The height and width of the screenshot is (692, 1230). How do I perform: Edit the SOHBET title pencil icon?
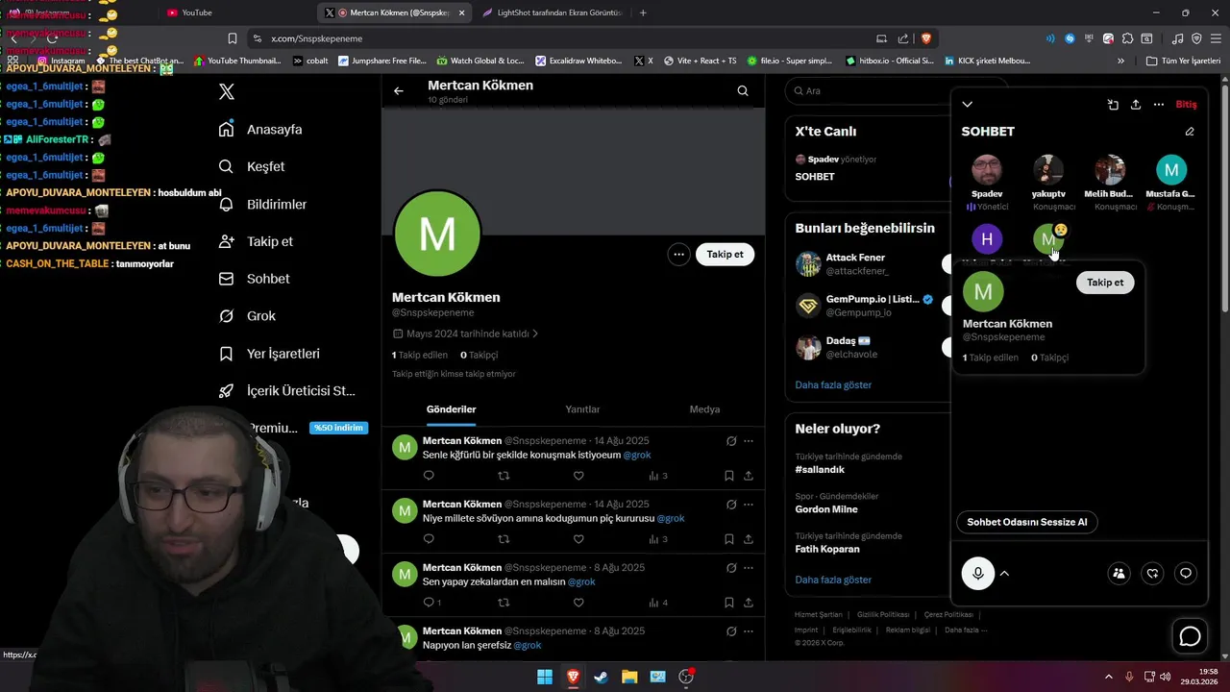pyautogui.click(x=1190, y=132)
